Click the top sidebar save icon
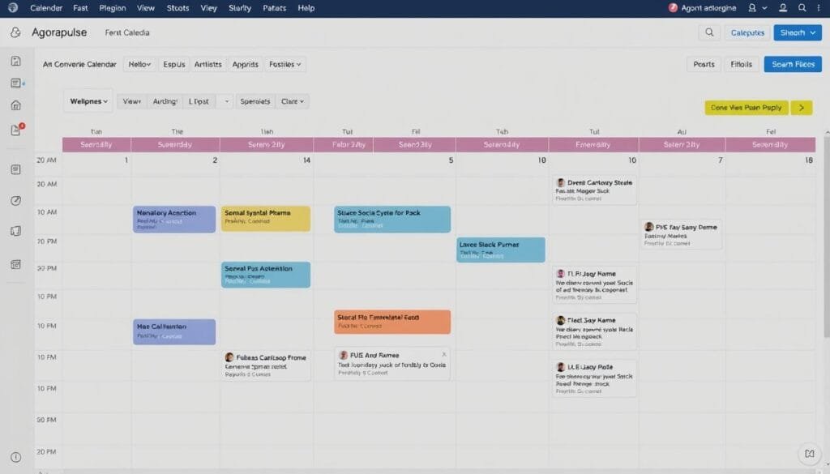Viewport: 830px width, 474px height. [15, 61]
